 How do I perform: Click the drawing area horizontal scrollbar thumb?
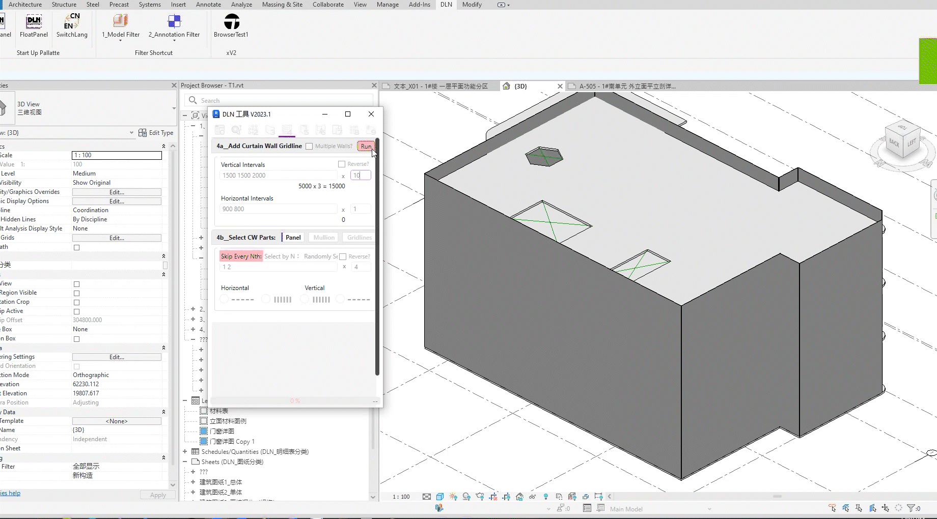click(x=777, y=497)
